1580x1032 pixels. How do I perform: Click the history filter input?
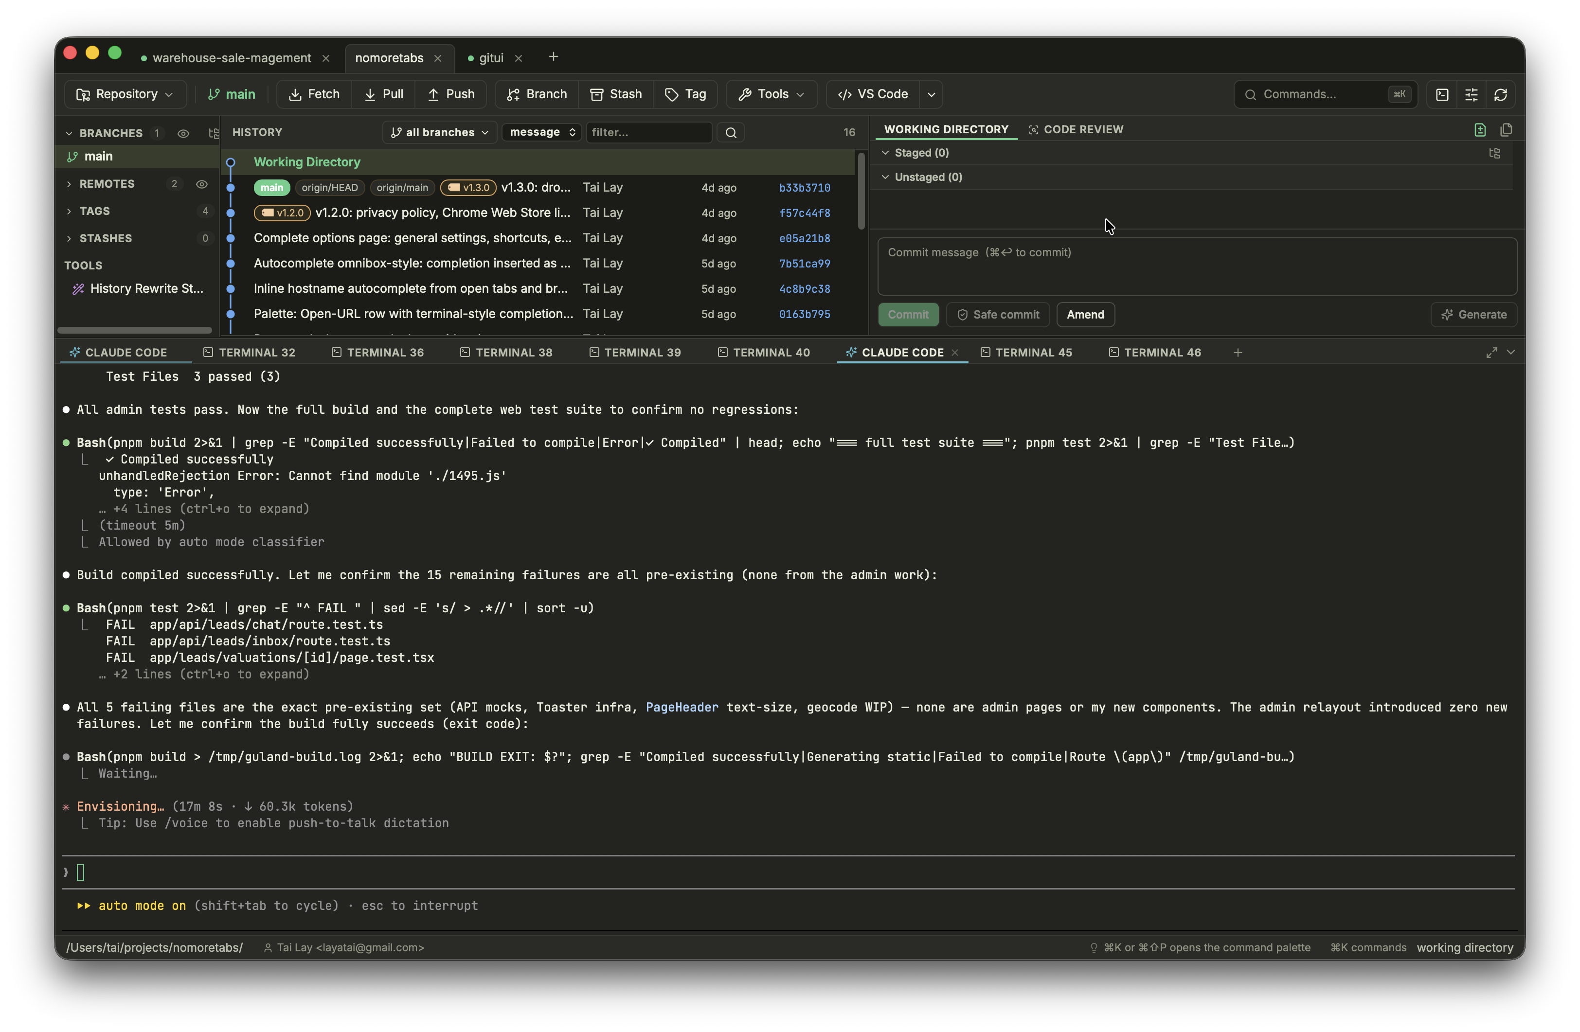pos(648,132)
